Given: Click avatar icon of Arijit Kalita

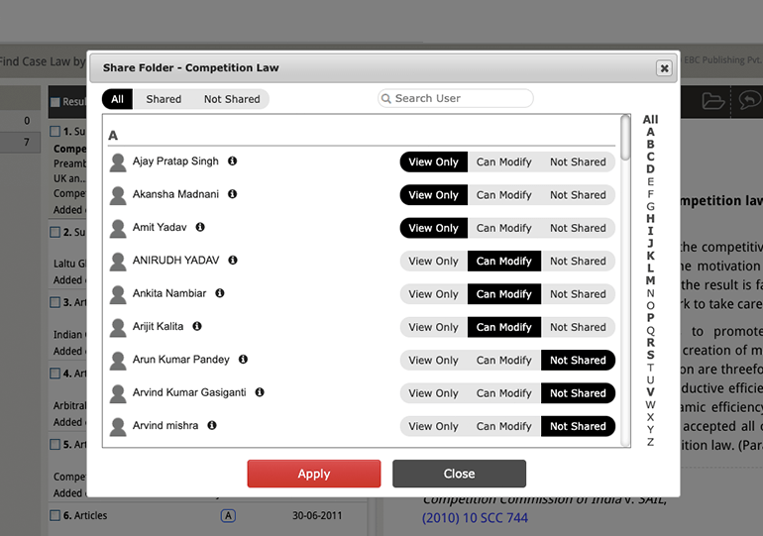Looking at the screenshot, I should coord(118,327).
